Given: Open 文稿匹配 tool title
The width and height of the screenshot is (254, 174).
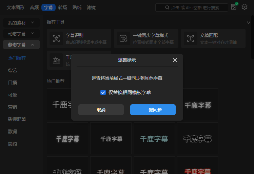Looking at the screenshot, I should point(209,35).
